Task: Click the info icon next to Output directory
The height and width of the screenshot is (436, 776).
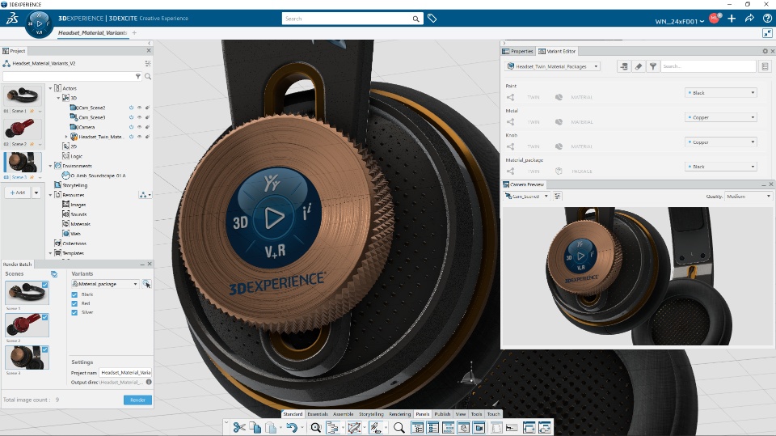Action: pyautogui.click(x=149, y=382)
